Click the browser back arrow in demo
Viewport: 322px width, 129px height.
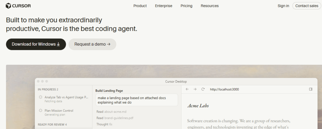(187, 89)
